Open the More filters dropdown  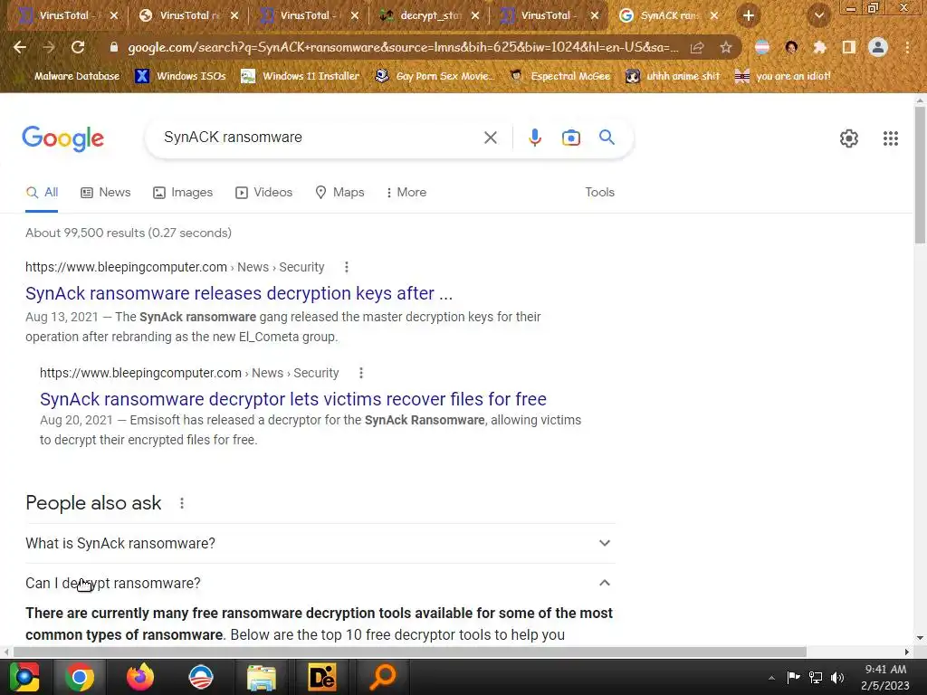(x=406, y=193)
